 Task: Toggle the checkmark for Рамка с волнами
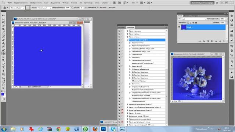click(x=119, y=31)
